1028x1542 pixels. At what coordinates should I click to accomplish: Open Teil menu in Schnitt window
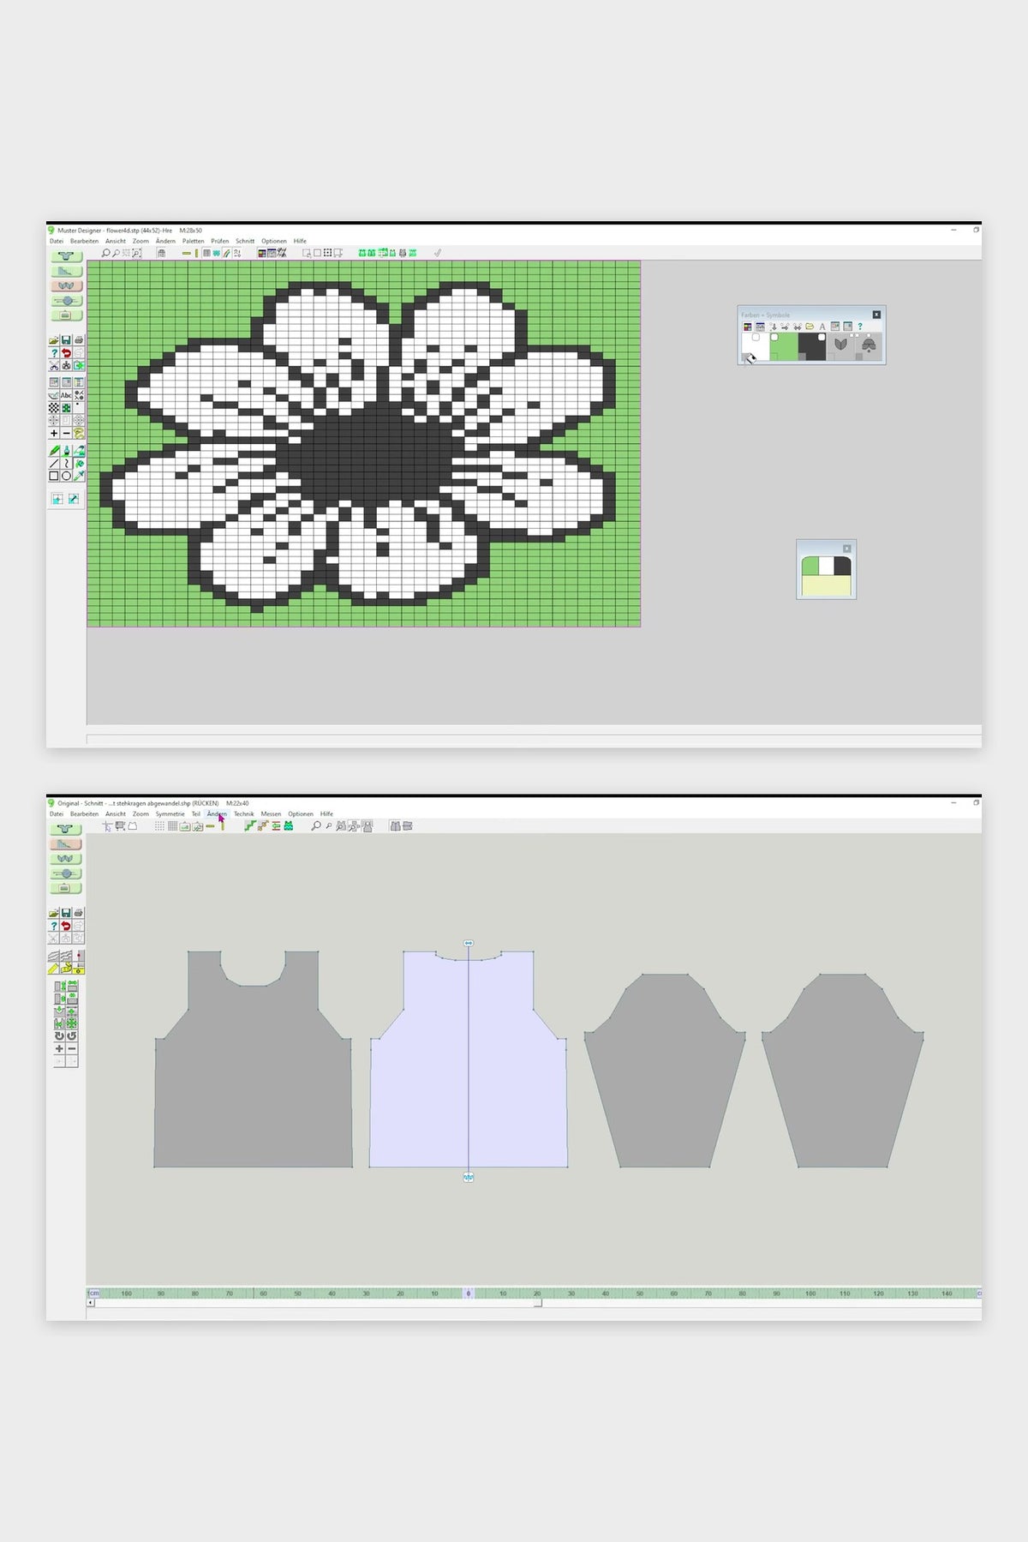pyautogui.click(x=195, y=813)
